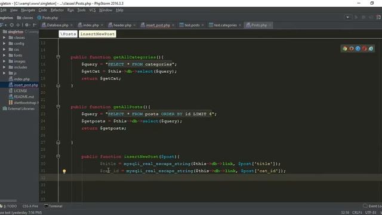Image resolution: width=382 pixels, height=215 pixels.
Task: Open the Refactor menu
Action: click(57, 10)
